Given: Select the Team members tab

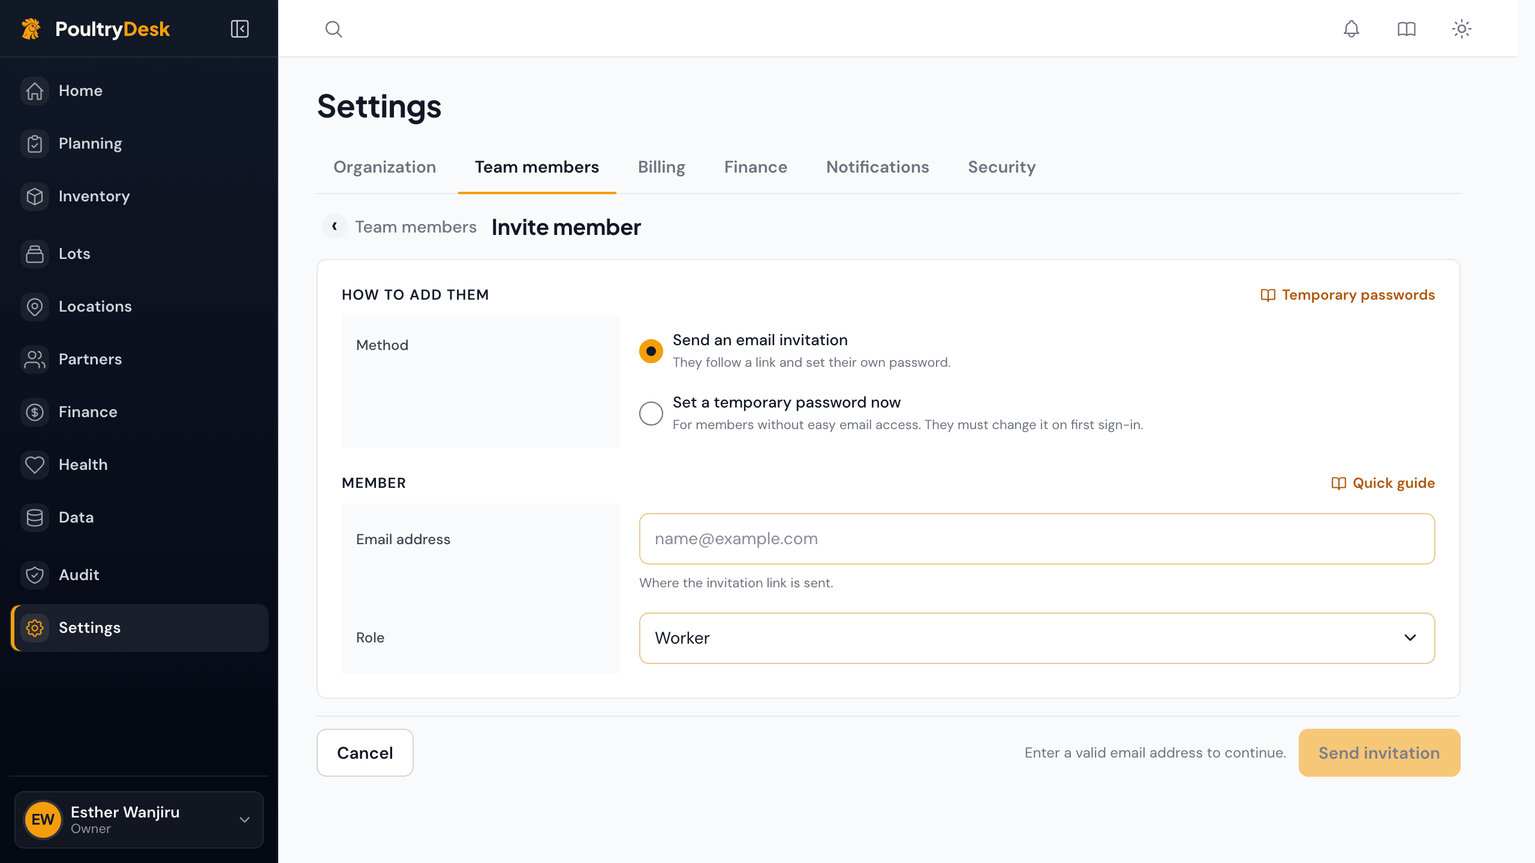Looking at the screenshot, I should 537,167.
